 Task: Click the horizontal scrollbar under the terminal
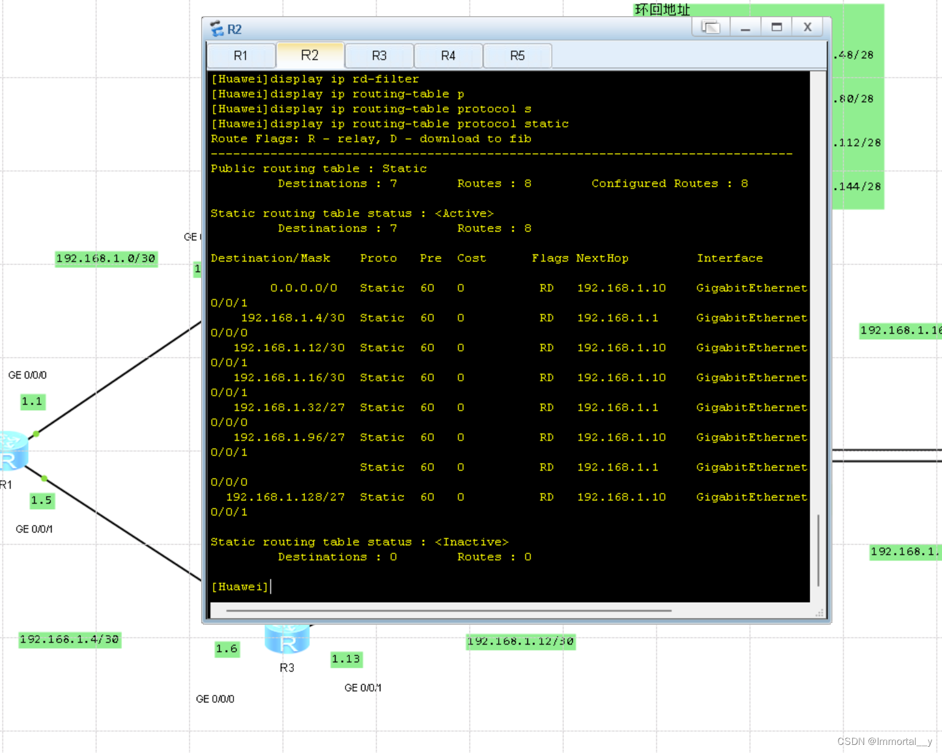pyautogui.click(x=449, y=610)
